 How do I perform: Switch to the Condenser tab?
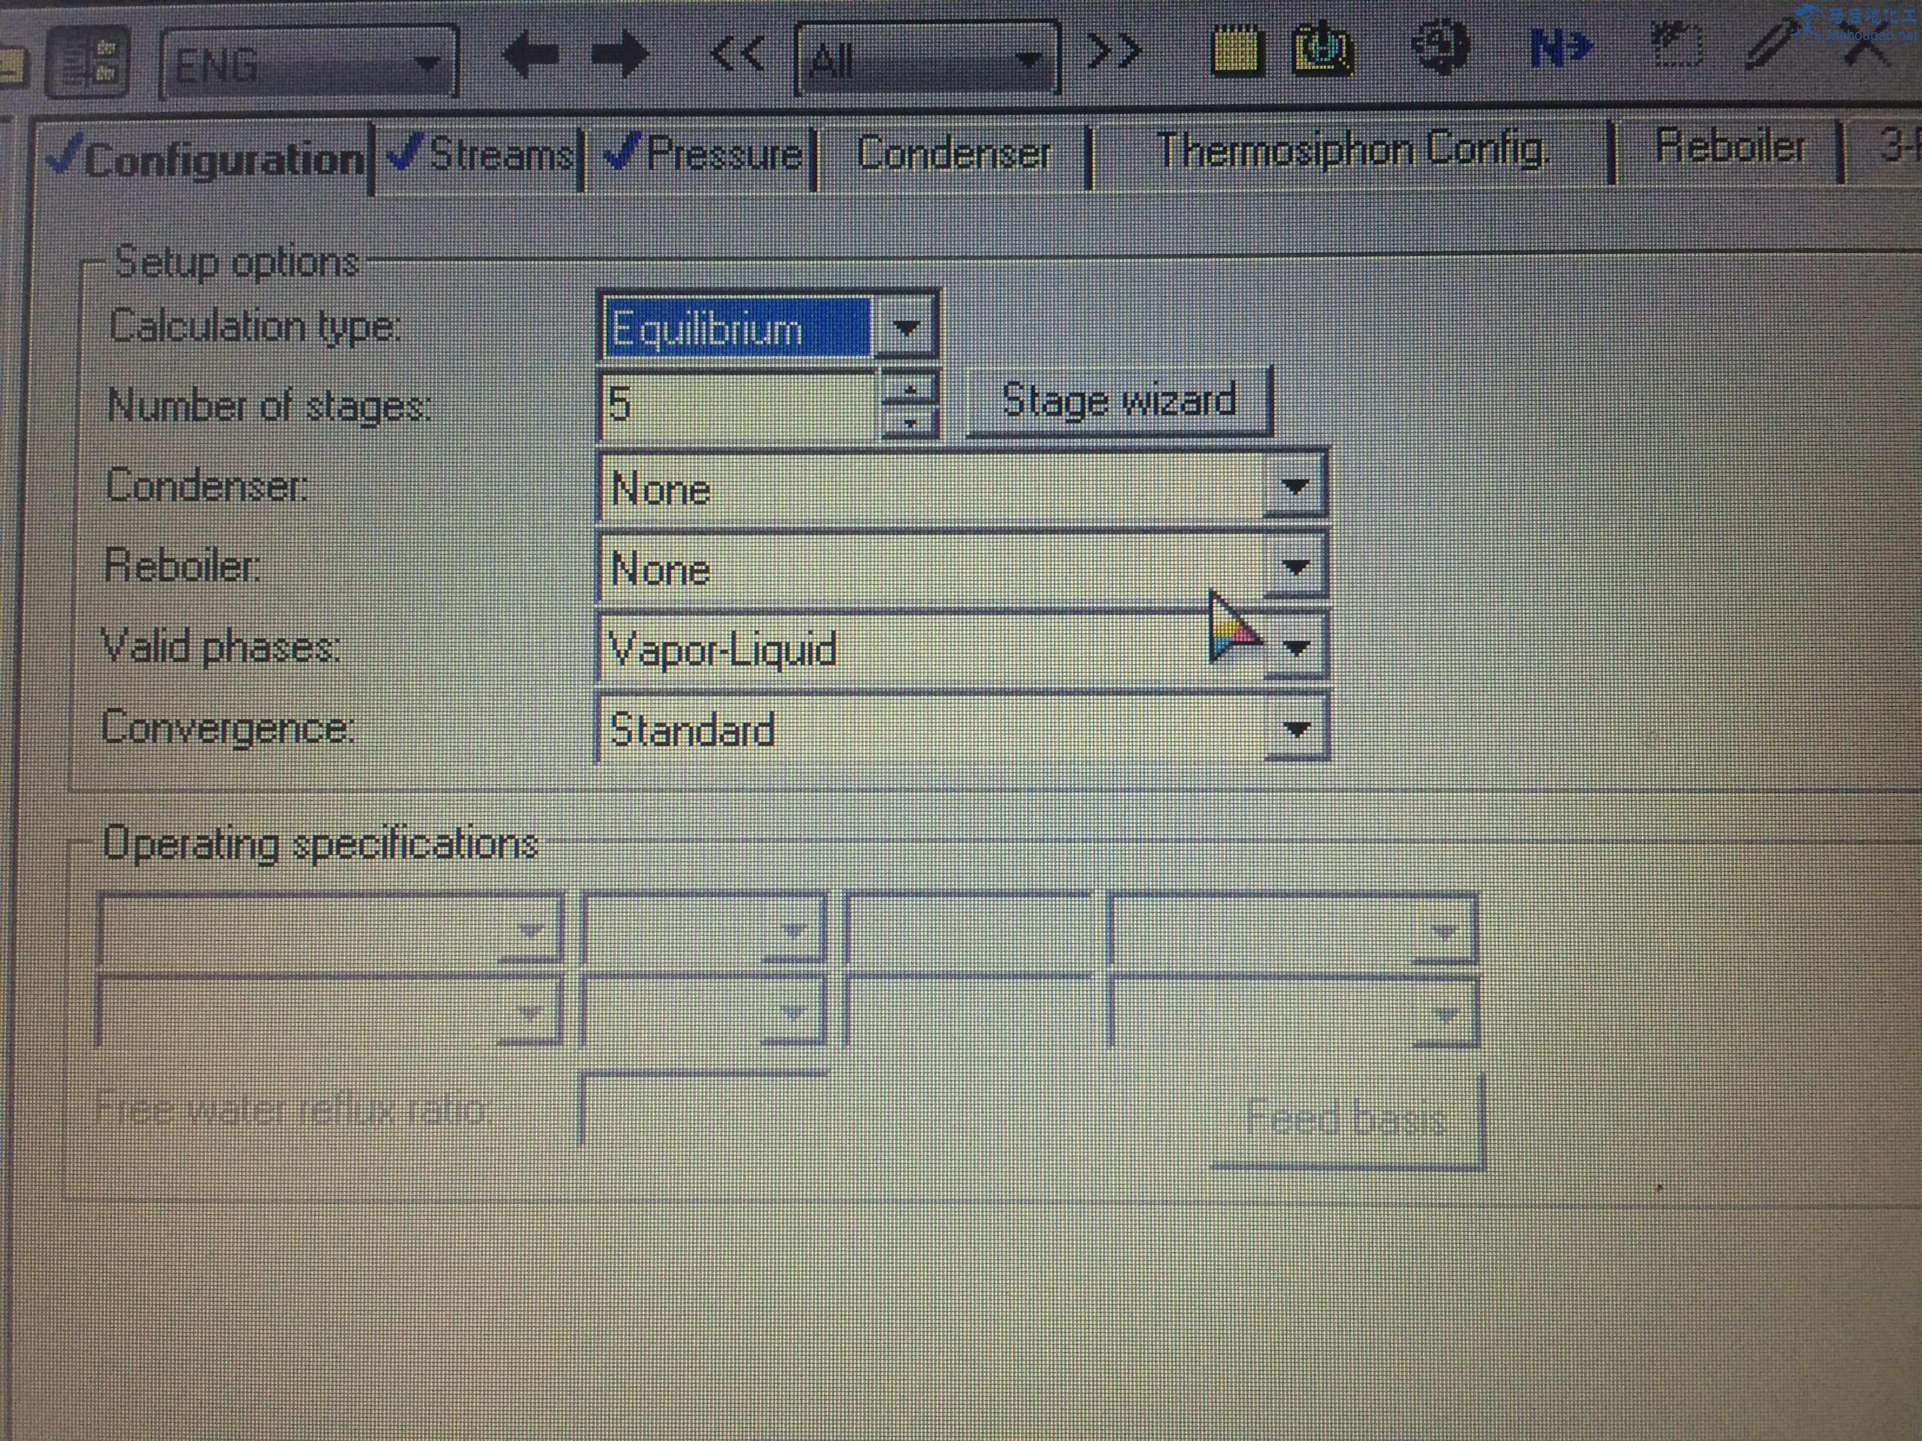click(x=954, y=154)
